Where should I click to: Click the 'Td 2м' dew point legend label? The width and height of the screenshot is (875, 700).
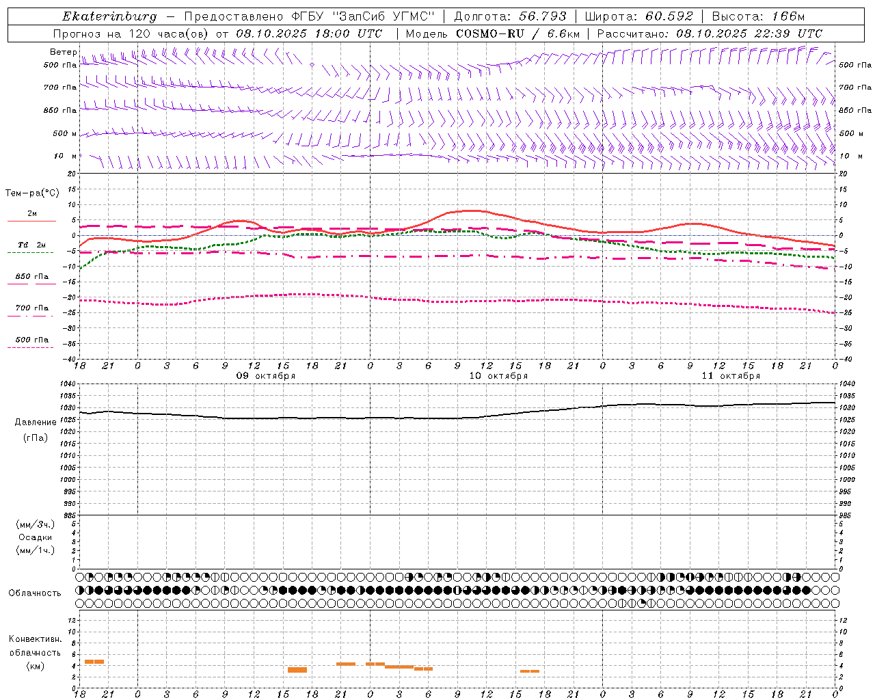click(31, 245)
